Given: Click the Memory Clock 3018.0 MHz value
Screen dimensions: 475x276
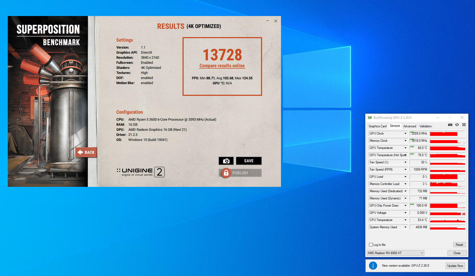Looking at the screenshot, I should [x=419, y=141].
